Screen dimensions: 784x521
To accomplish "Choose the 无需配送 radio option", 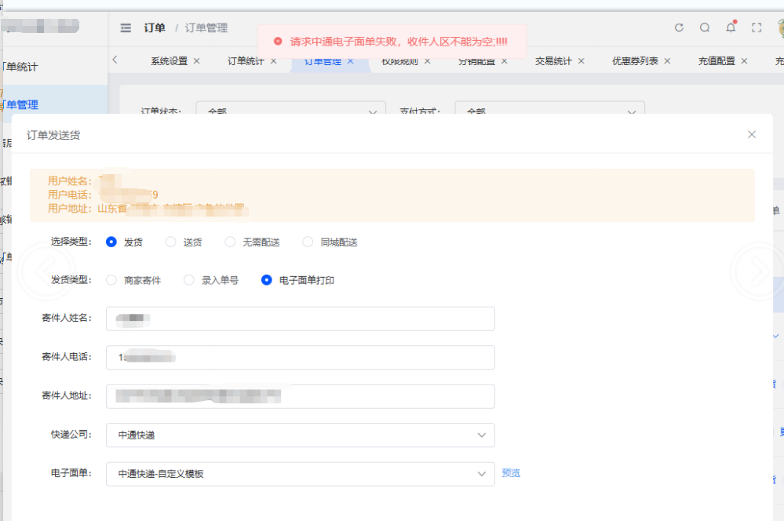I will 230,242.
